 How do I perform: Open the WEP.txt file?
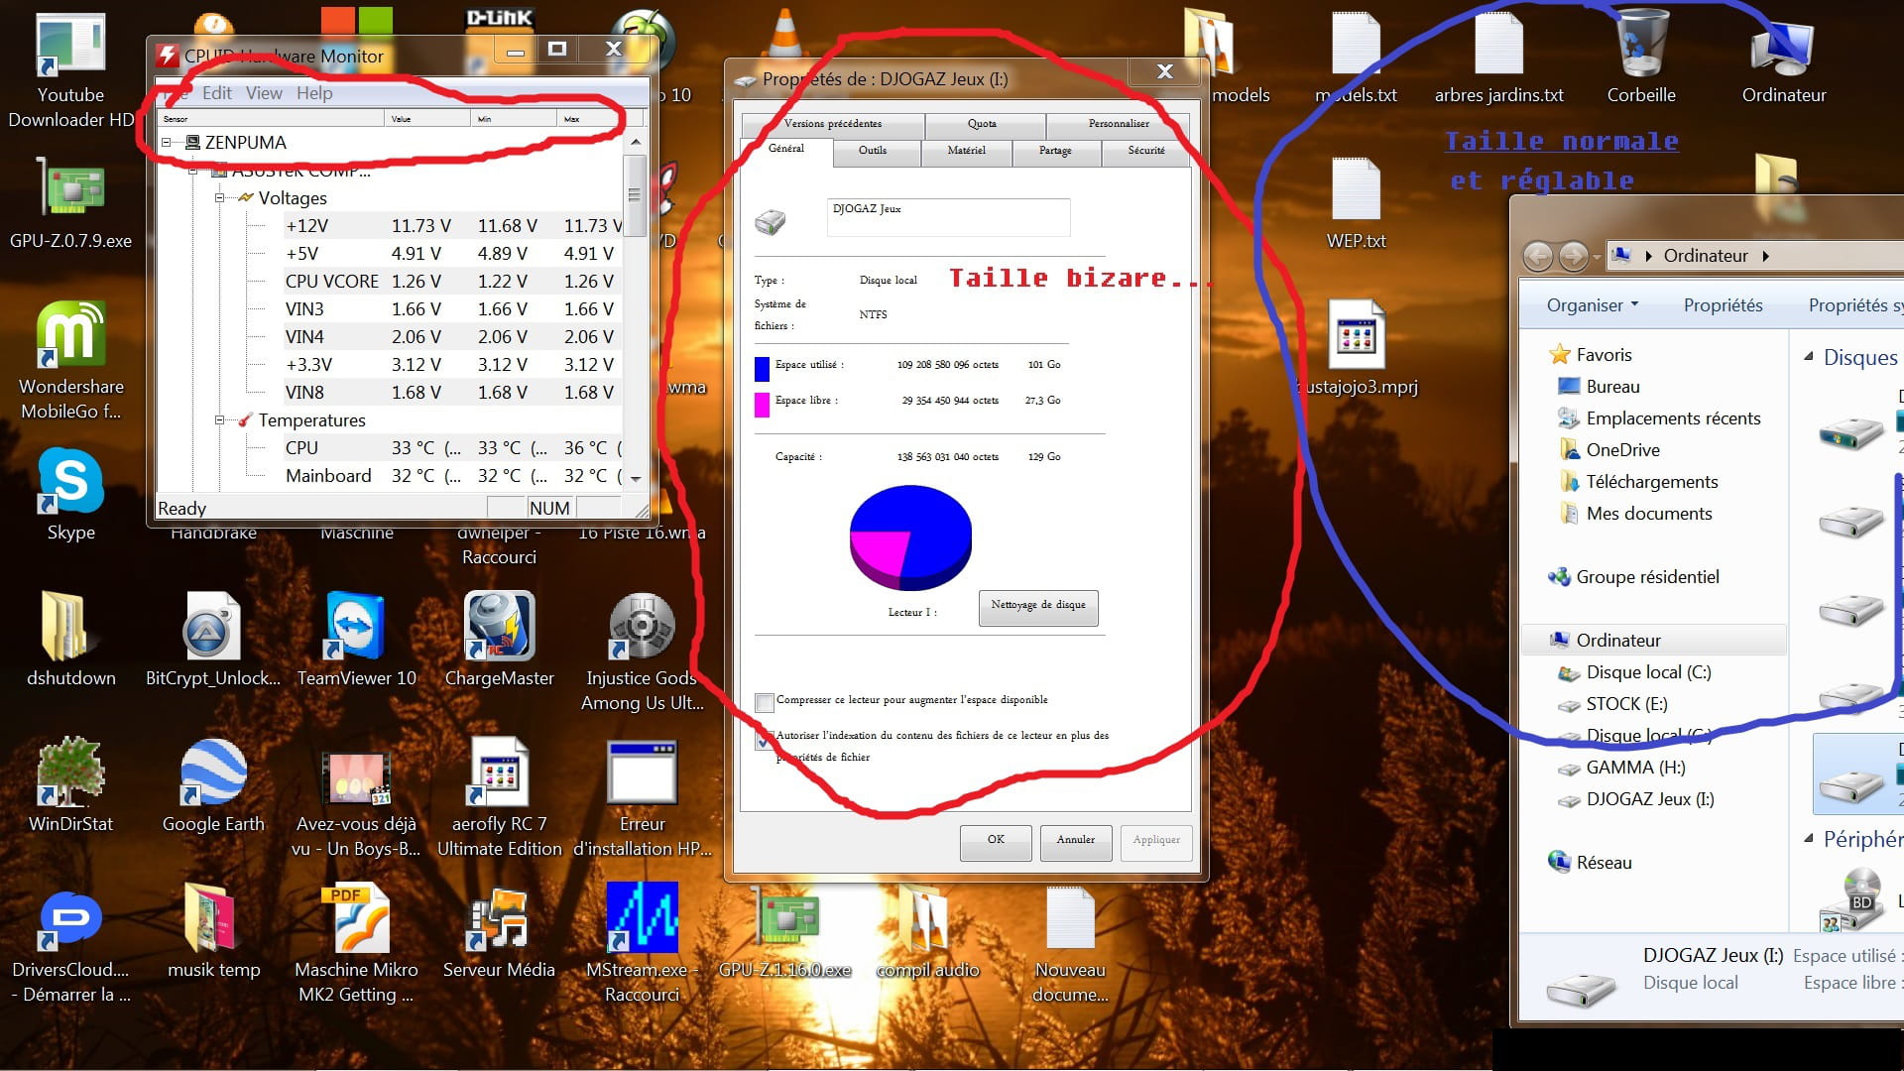tap(1356, 203)
